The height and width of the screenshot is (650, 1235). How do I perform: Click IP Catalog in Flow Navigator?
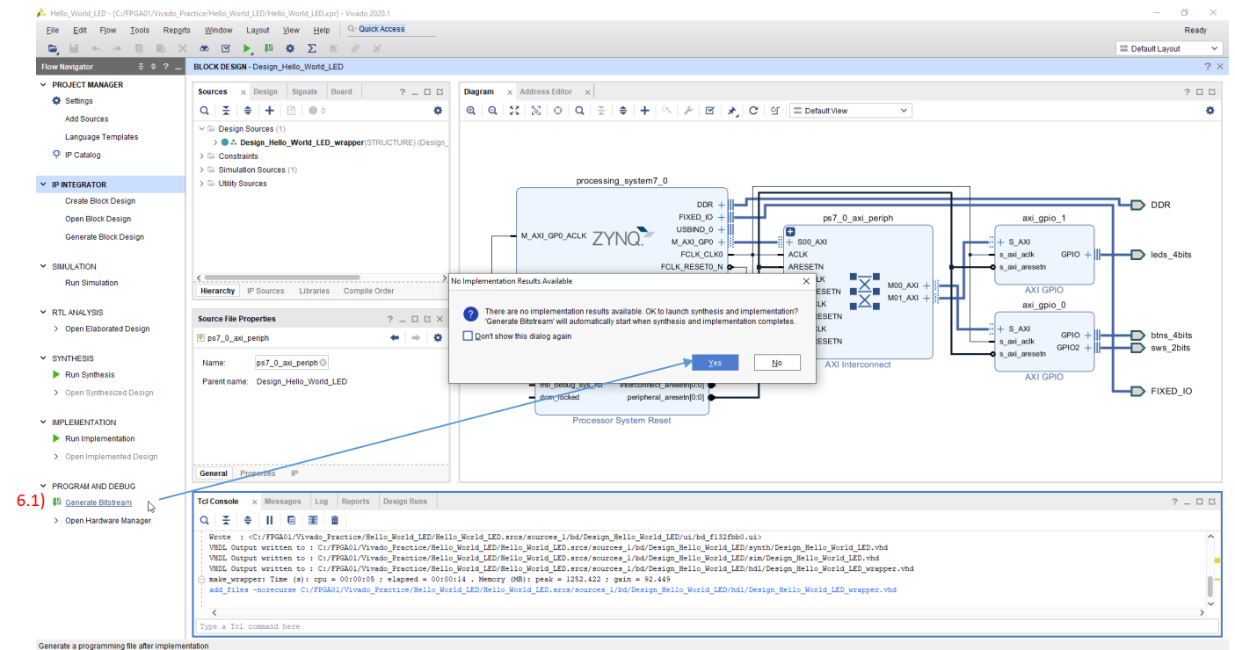point(83,155)
